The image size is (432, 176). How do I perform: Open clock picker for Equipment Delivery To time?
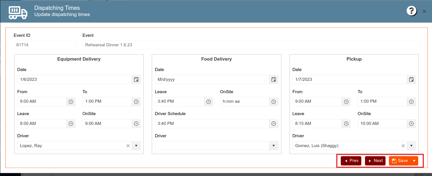coord(136,101)
